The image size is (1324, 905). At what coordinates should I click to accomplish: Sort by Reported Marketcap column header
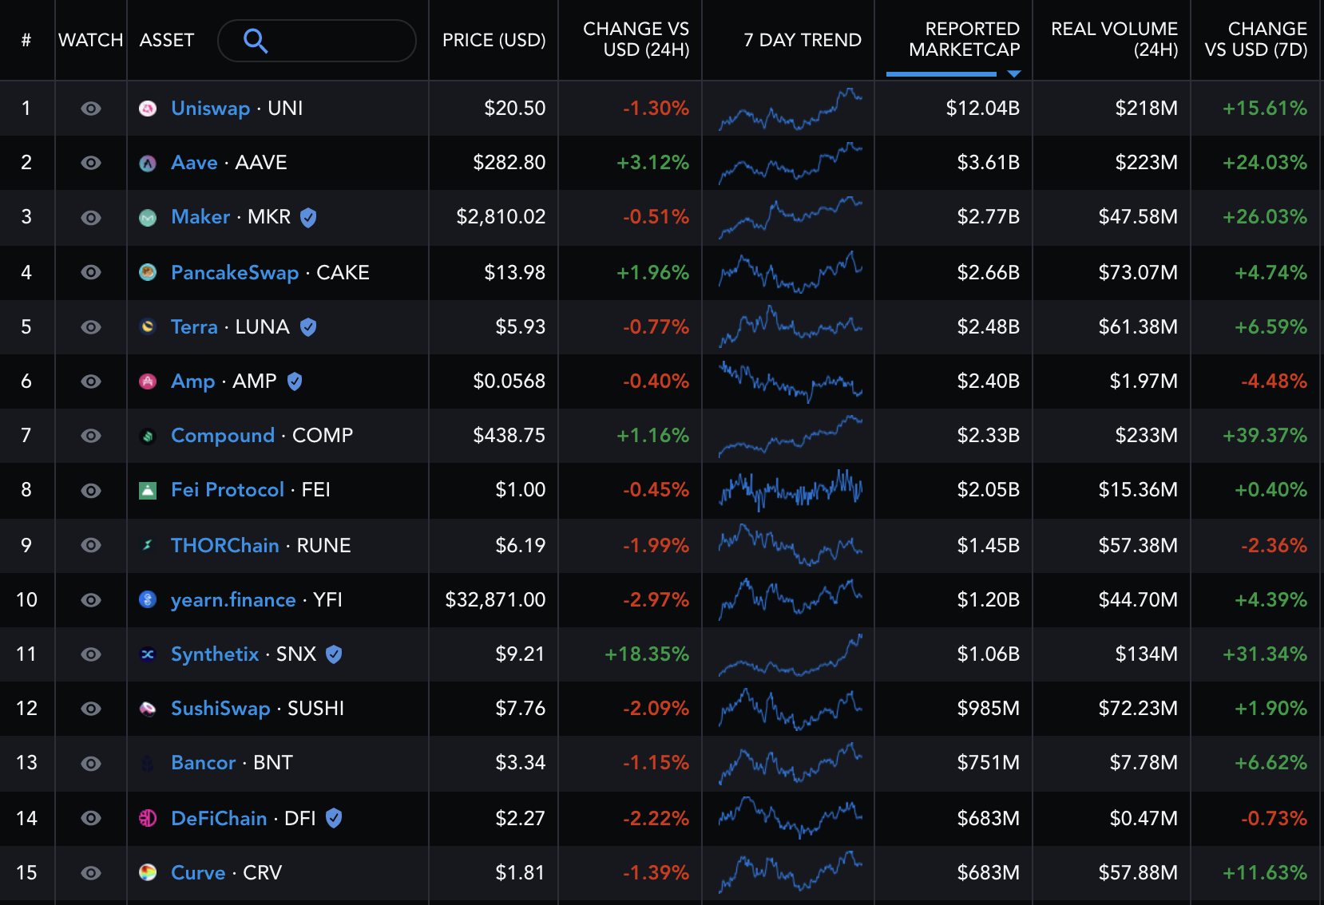[964, 39]
